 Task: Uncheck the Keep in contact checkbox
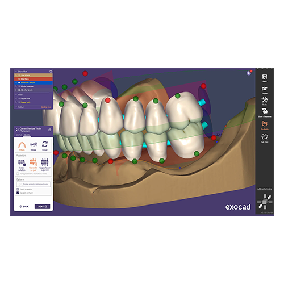(x=18, y=193)
